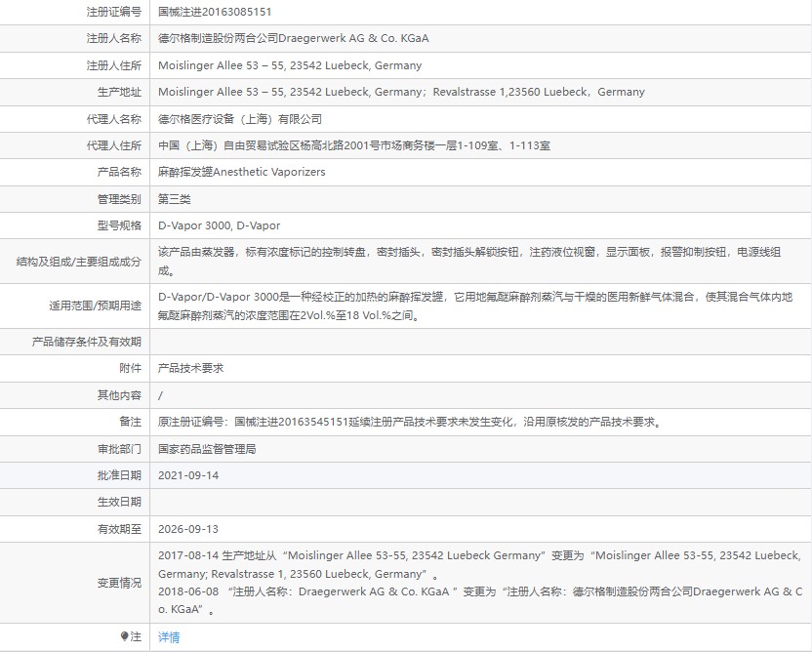The width and height of the screenshot is (812, 652).
Task: Select the "审批部门" row label
Action: pyautogui.click(x=119, y=449)
